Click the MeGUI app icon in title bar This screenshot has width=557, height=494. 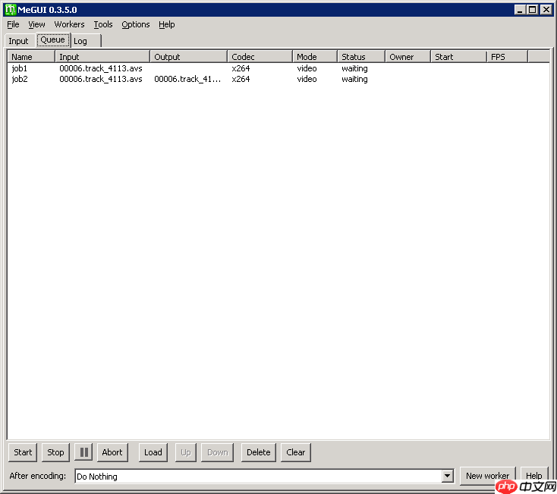pyautogui.click(x=11, y=9)
